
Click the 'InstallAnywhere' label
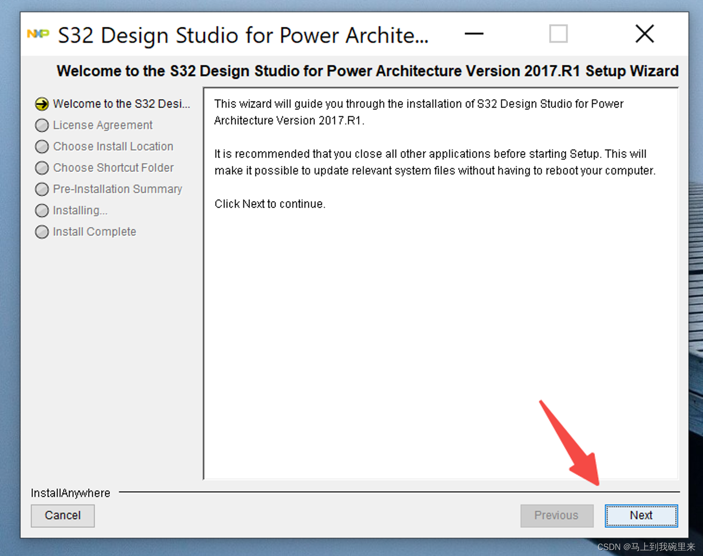(70, 493)
